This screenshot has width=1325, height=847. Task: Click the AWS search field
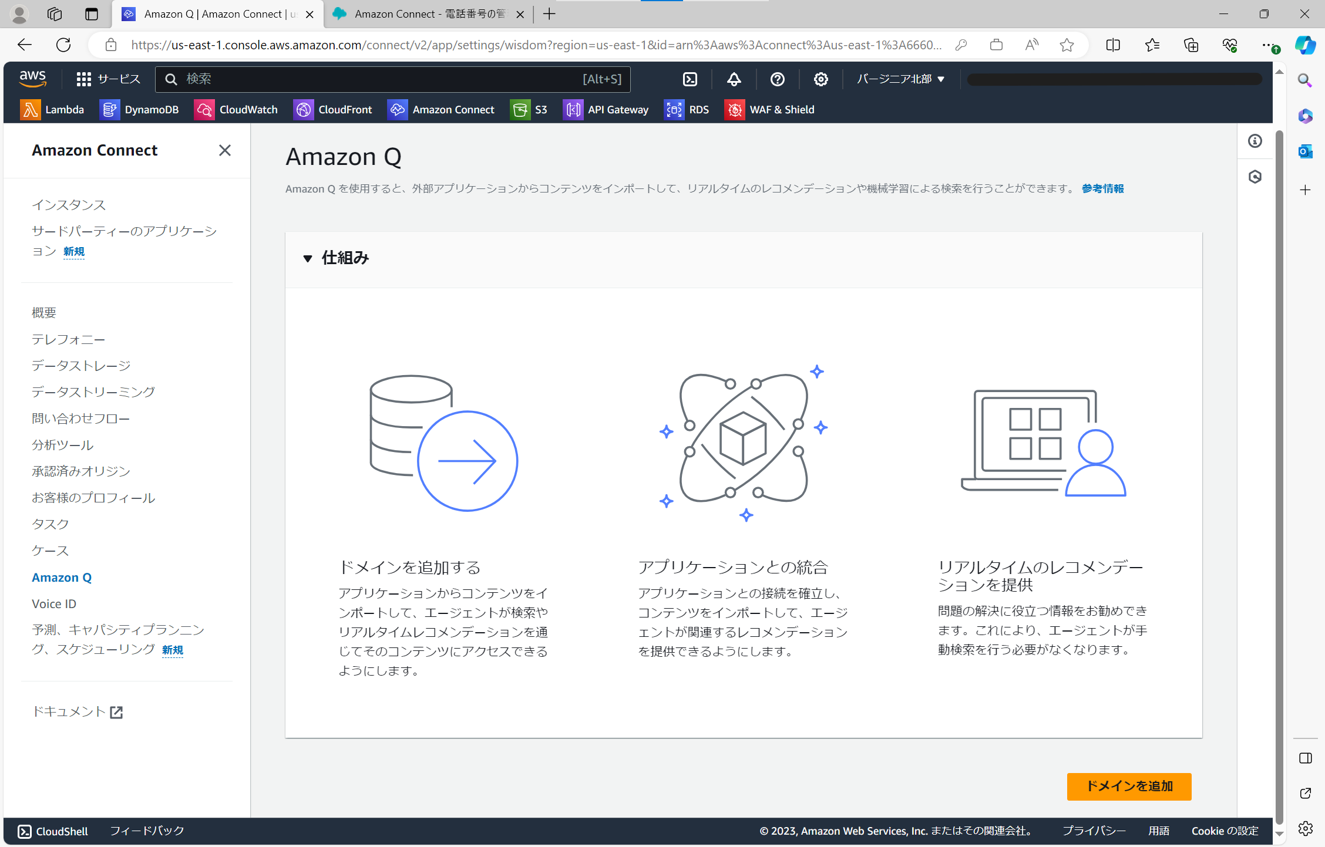coord(392,79)
